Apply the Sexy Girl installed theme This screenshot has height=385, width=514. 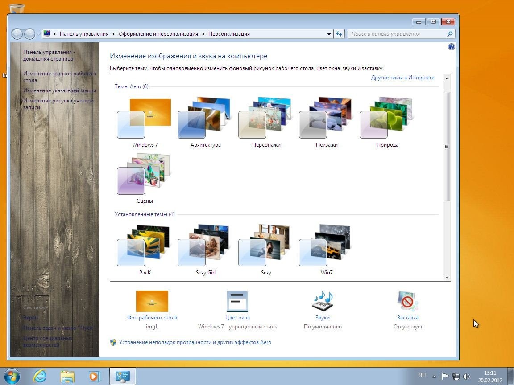(205, 250)
